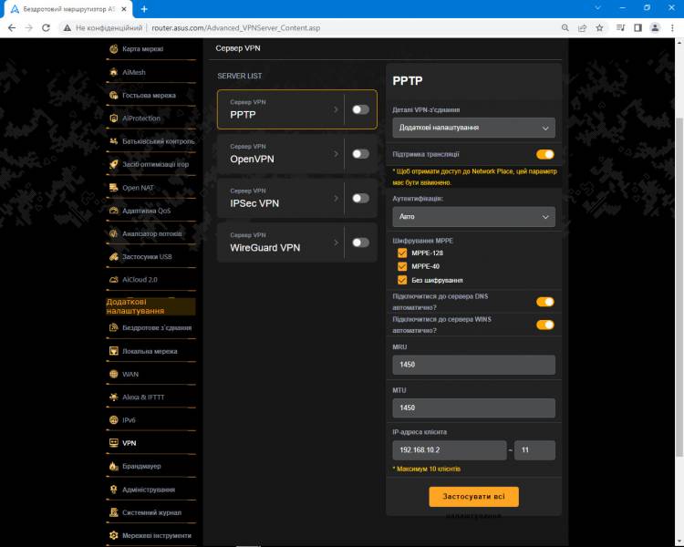Click the WAN globe icon

point(114,375)
